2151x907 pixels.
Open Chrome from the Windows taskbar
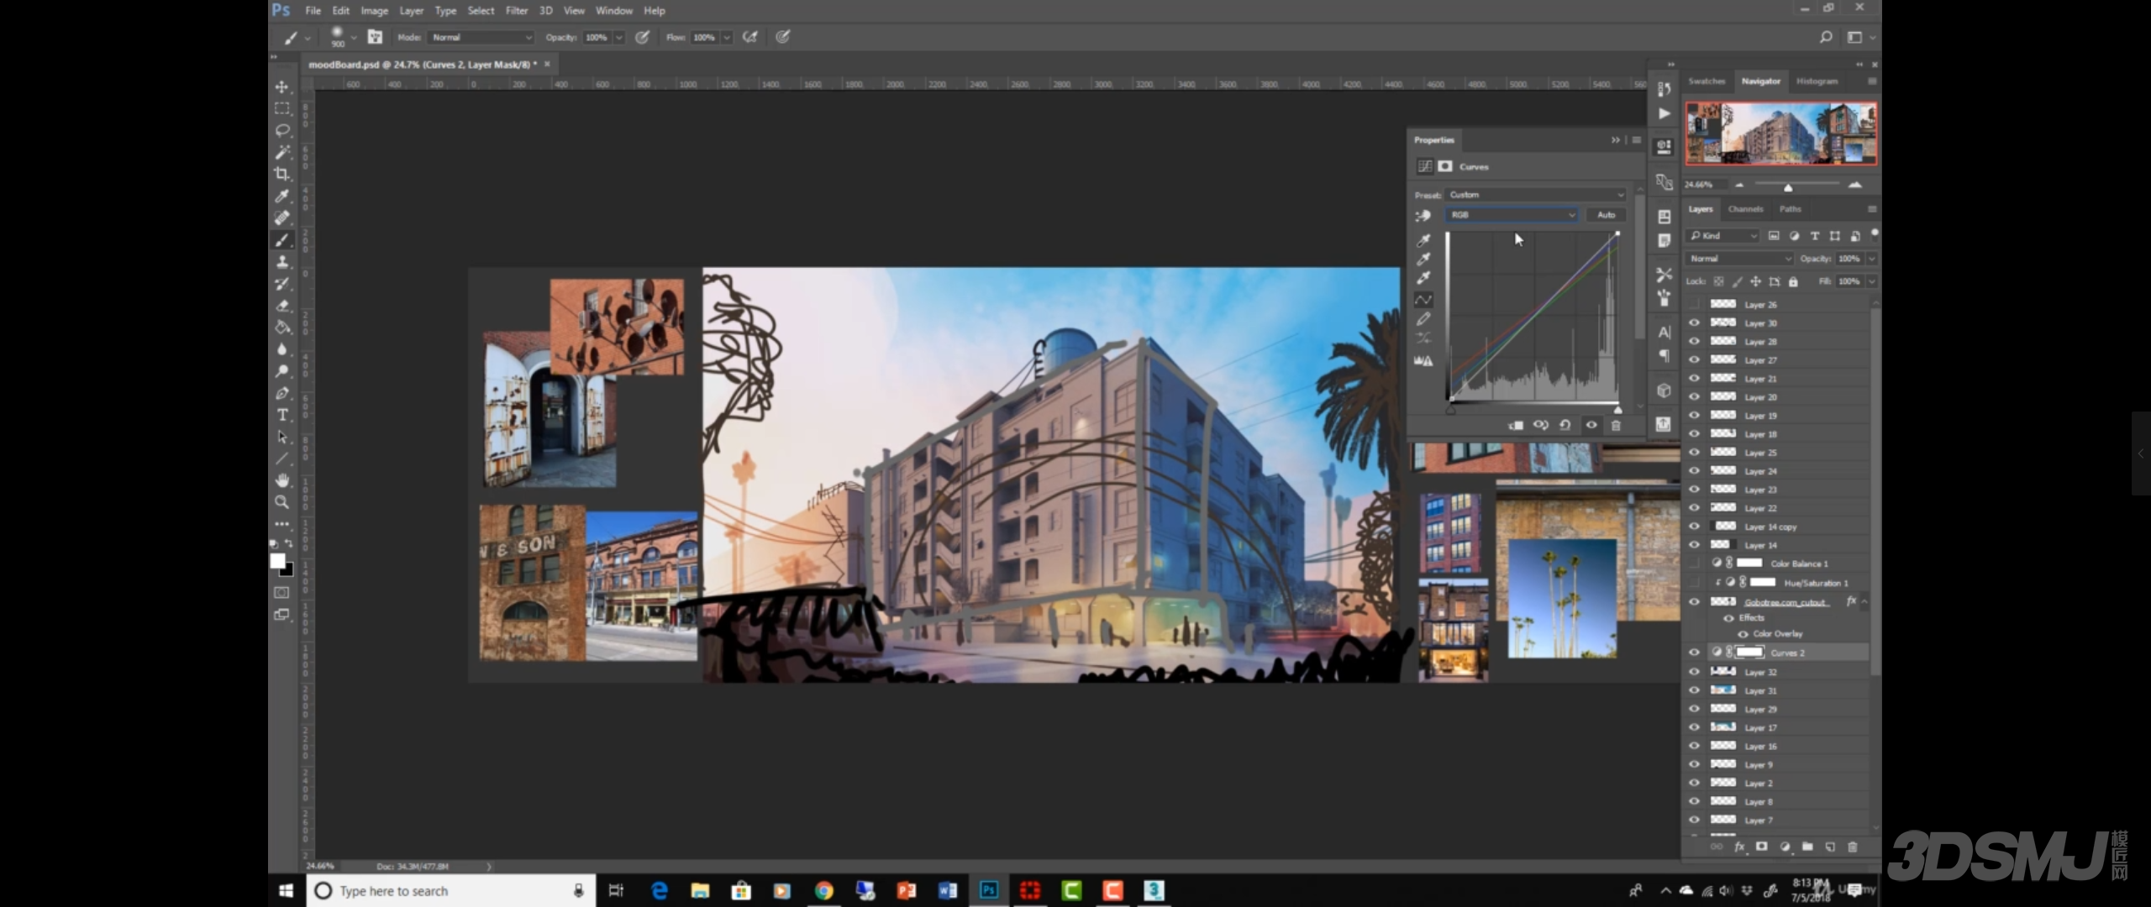pyautogui.click(x=823, y=891)
